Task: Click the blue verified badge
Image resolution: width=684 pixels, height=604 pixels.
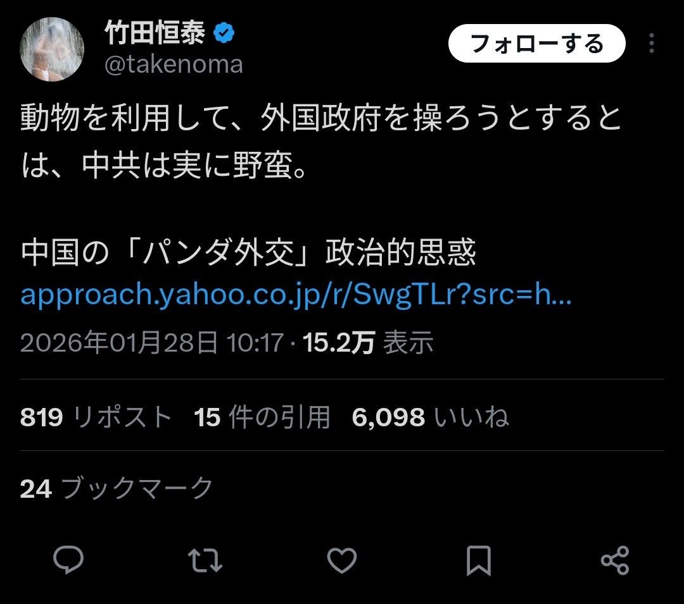Action: [x=224, y=33]
